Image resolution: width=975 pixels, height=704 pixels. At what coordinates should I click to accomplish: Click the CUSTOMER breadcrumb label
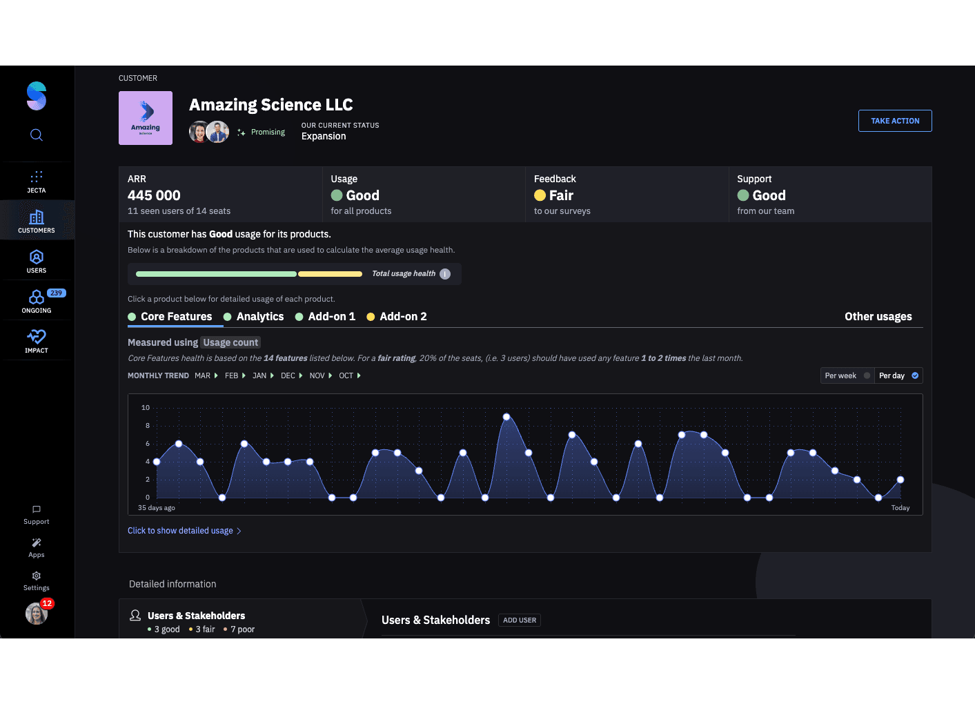pyautogui.click(x=138, y=78)
